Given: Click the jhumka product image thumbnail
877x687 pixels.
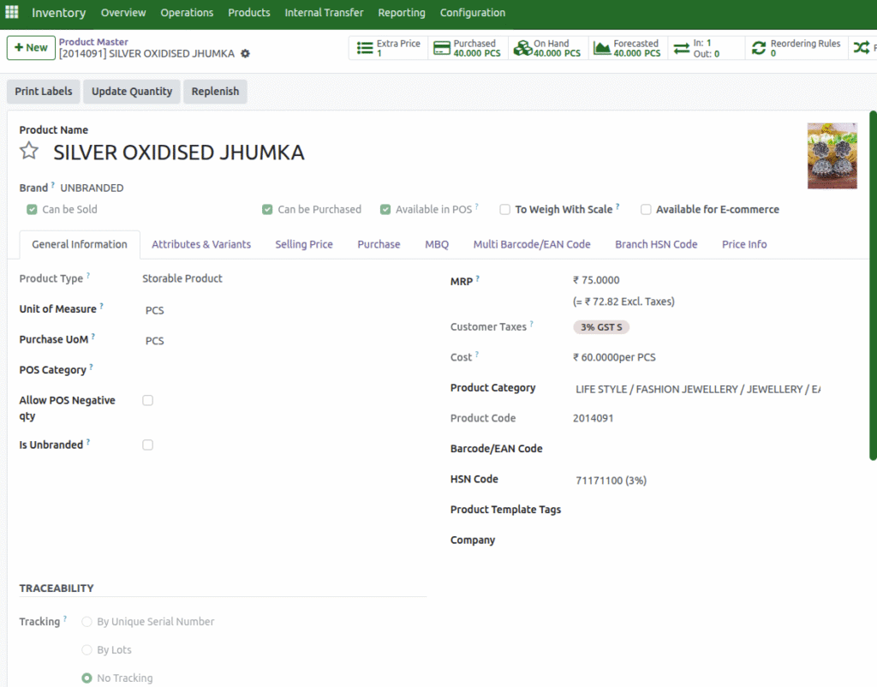Looking at the screenshot, I should point(832,156).
